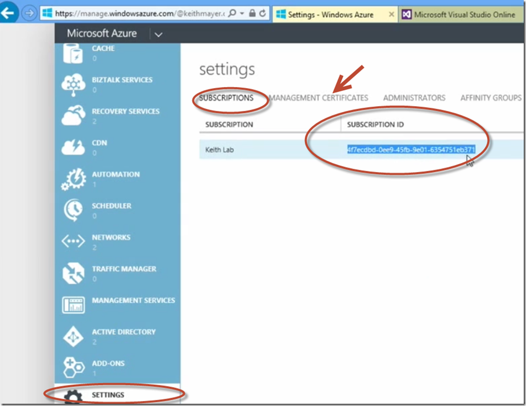The image size is (526, 406).
Task: Click the browser Forward arrow button
Action: point(30,13)
